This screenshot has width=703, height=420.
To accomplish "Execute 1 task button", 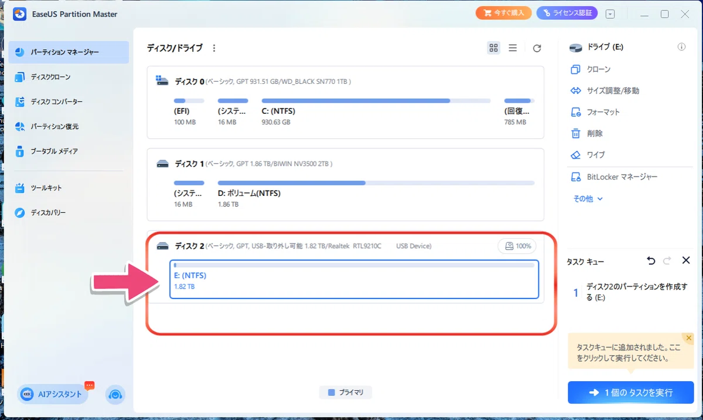I will point(630,392).
